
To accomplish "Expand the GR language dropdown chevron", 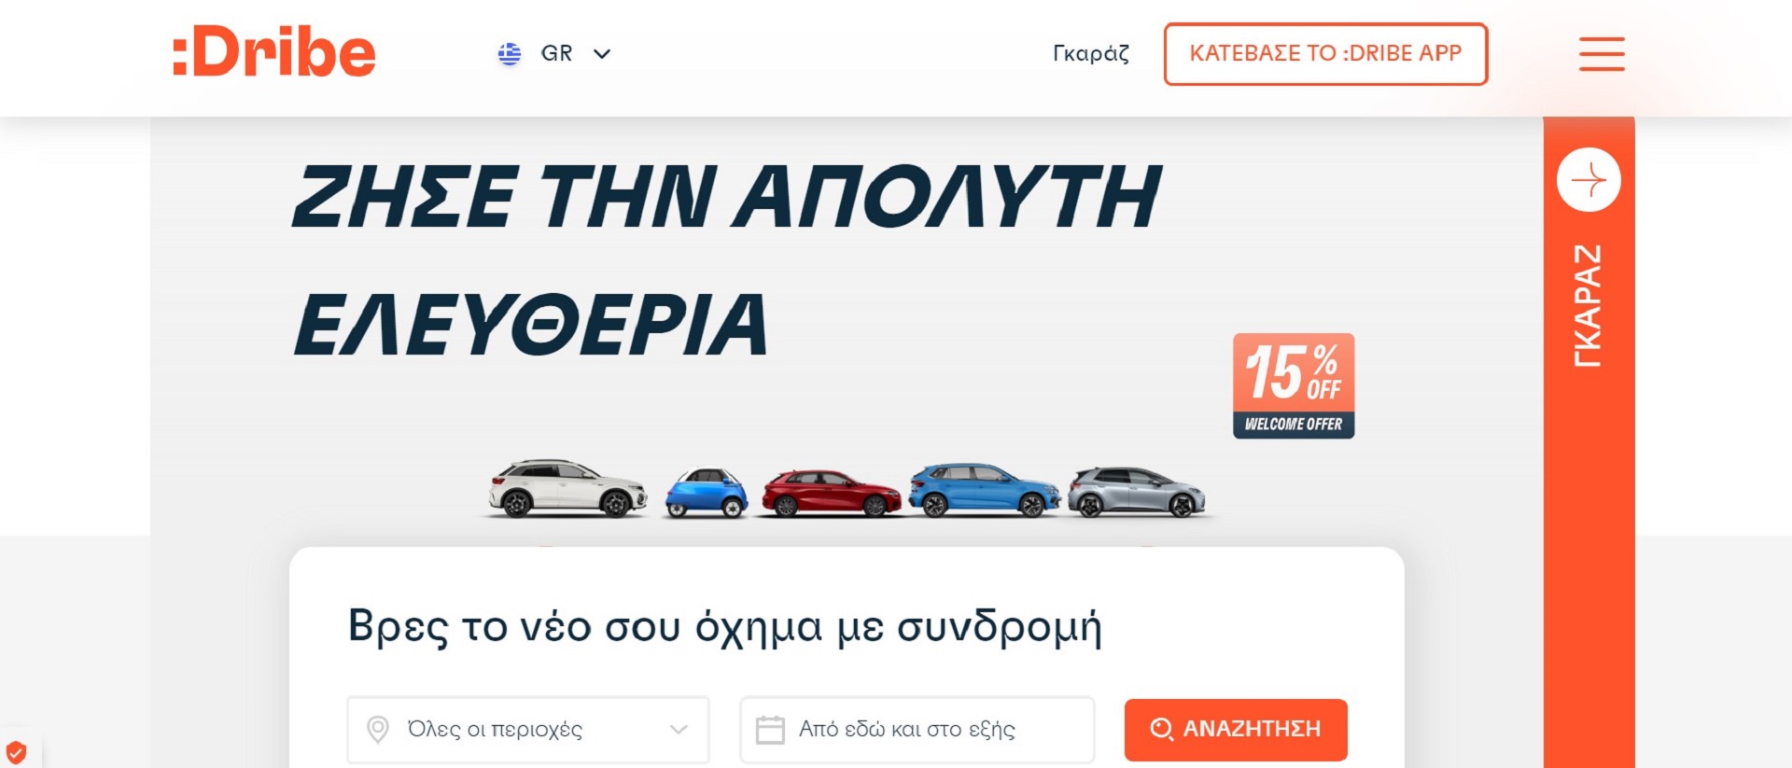I will point(602,54).
